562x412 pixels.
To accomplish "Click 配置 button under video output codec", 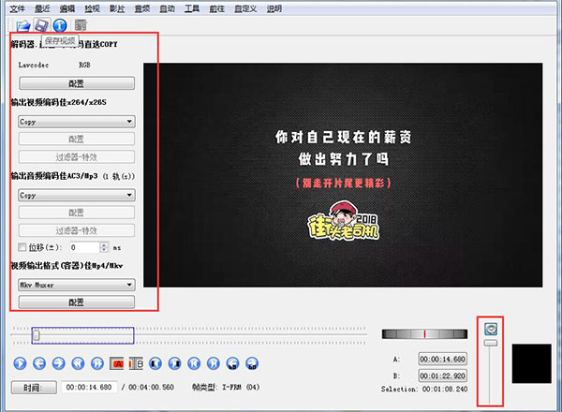I will pos(77,139).
